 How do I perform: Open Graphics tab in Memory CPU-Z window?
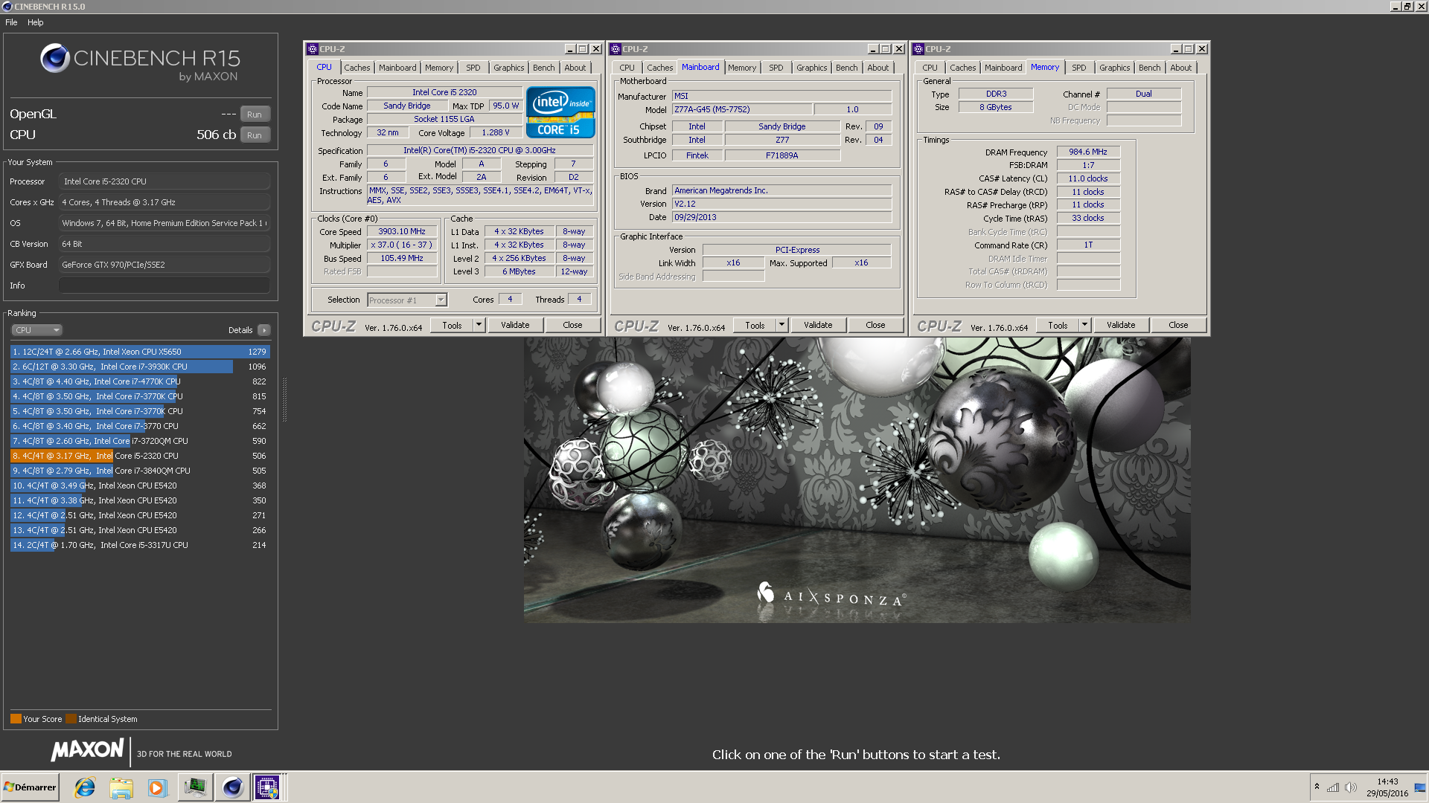coord(1114,68)
